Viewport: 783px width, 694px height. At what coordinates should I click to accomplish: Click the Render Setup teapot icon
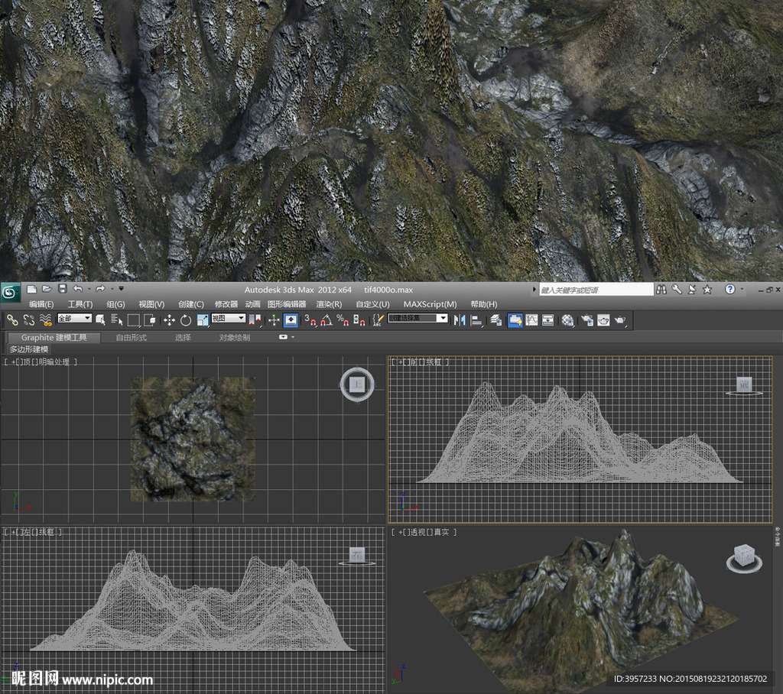pyautogui.click(x=586, y=320)
